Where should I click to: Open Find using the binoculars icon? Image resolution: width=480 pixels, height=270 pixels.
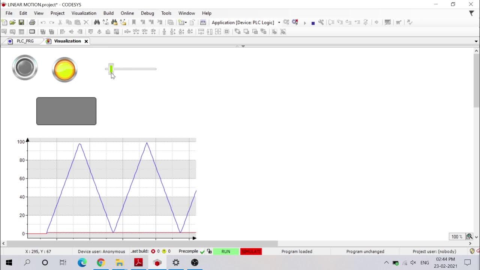click(x=97, y=22)
